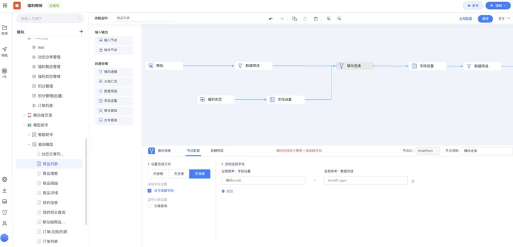Viewport: 513px width, 247px height.
Task: Open the right field benefit_type dropdown
Action: pos(366,180)
